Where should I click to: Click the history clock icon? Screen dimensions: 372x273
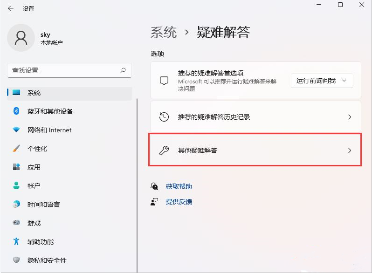click(164, 116)
